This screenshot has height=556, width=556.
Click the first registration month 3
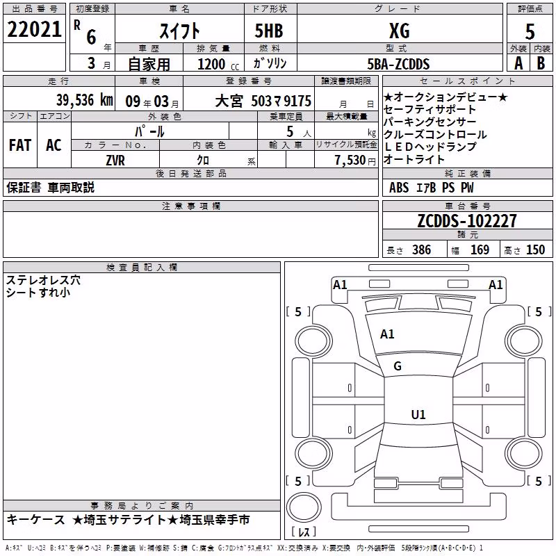pyautogui.click(x=92, y=63)
